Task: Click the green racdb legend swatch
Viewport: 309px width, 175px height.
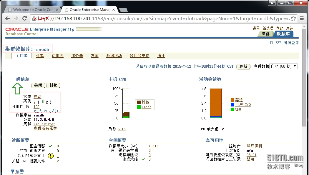Action: [139, 107]
